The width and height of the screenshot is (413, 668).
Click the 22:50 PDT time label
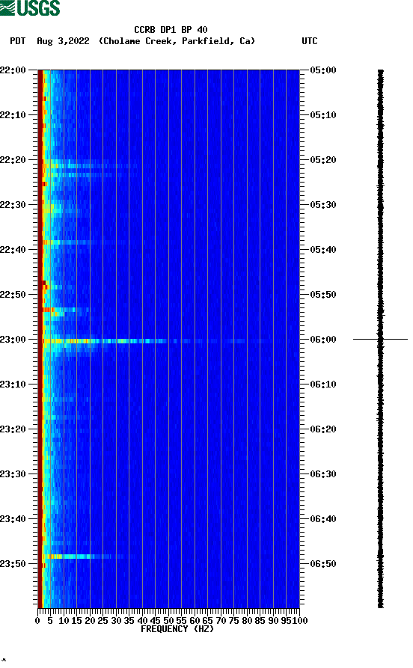click(x=13, y=295)
